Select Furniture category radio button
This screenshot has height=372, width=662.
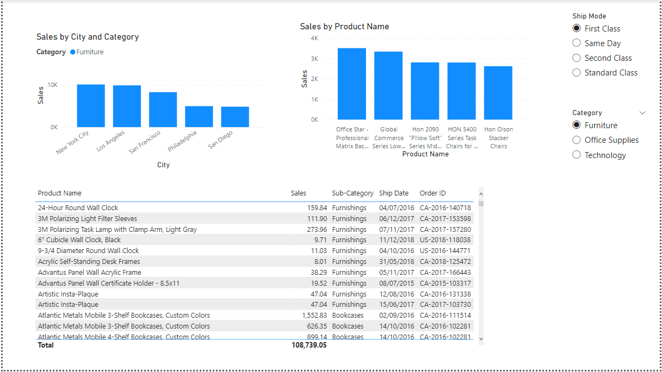[577, 125]
